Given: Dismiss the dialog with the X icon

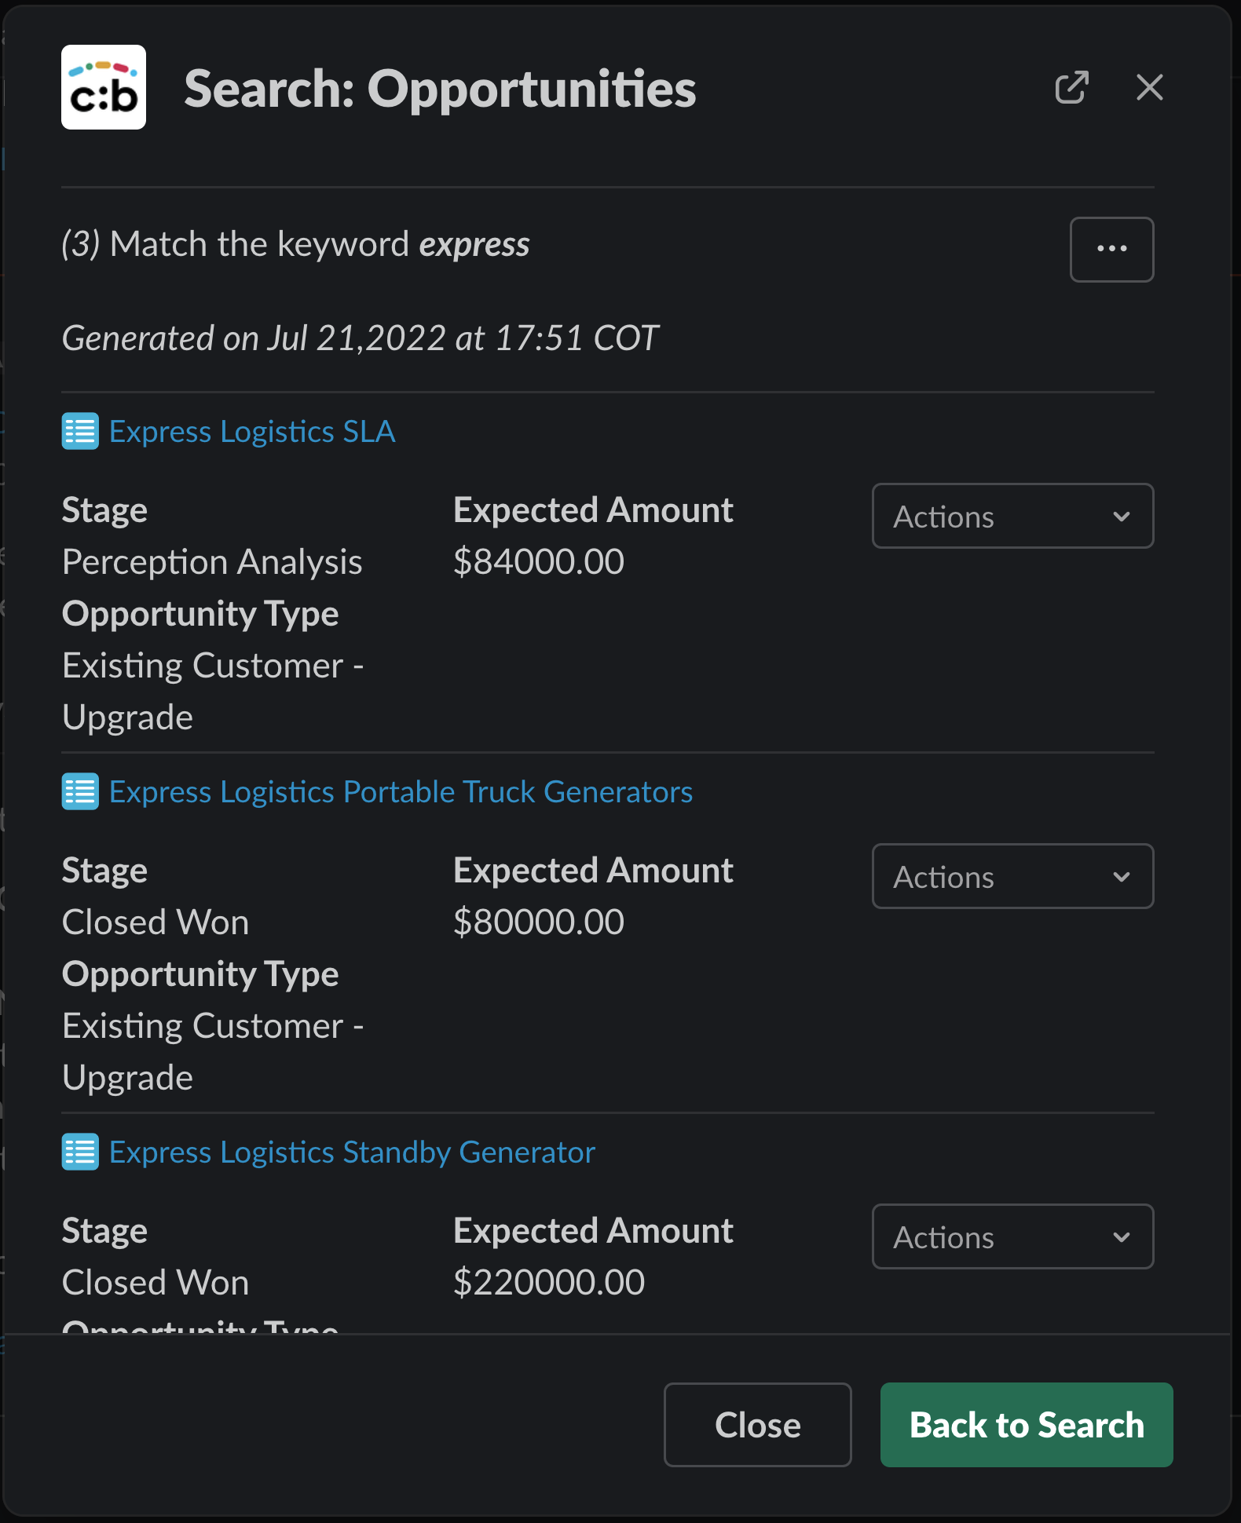Looking at the screenshot, I should (1149, 87).
